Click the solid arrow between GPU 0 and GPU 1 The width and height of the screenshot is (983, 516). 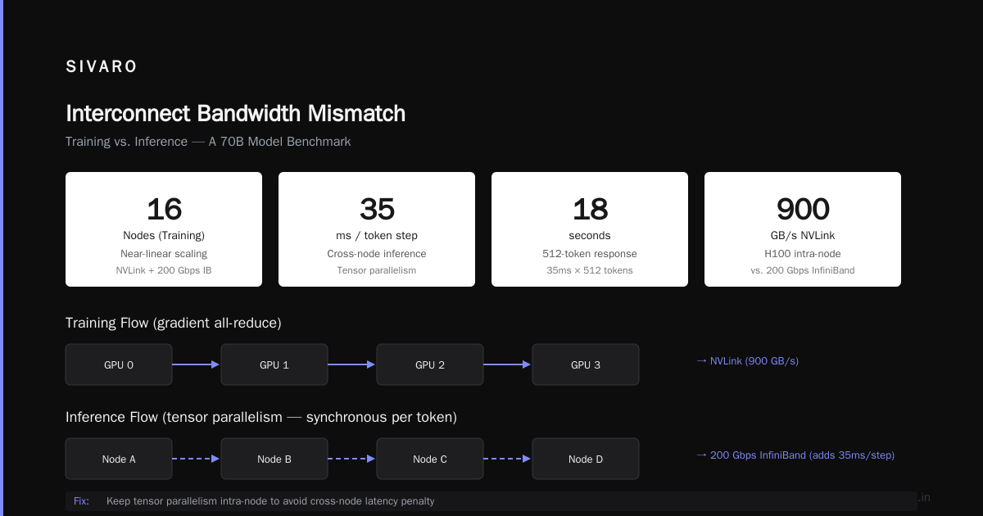[x=197, y=364]
